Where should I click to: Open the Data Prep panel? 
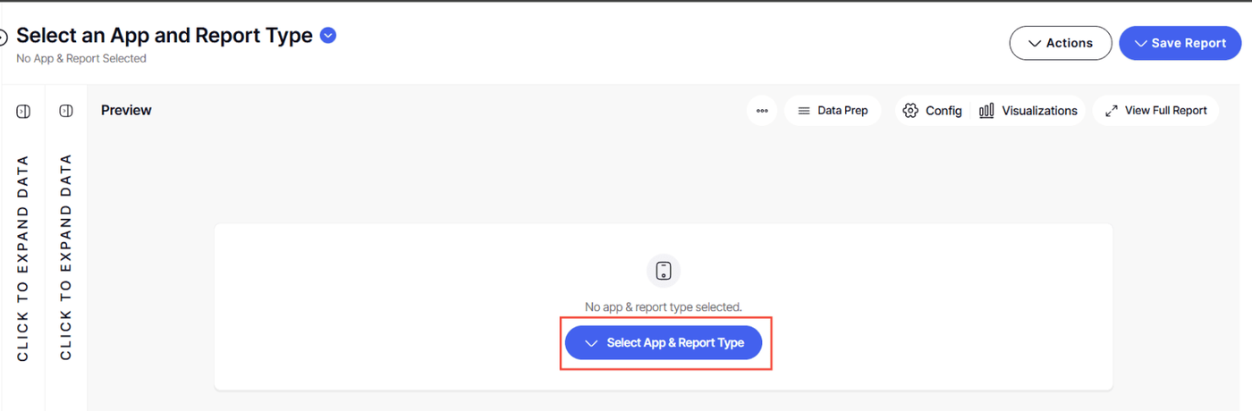833,111
